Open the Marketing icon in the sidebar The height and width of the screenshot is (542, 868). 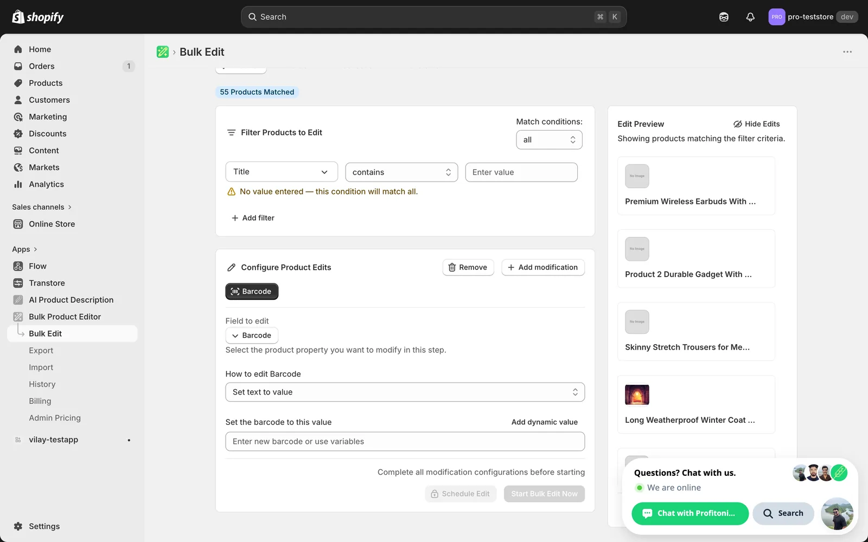pos(18,117)
